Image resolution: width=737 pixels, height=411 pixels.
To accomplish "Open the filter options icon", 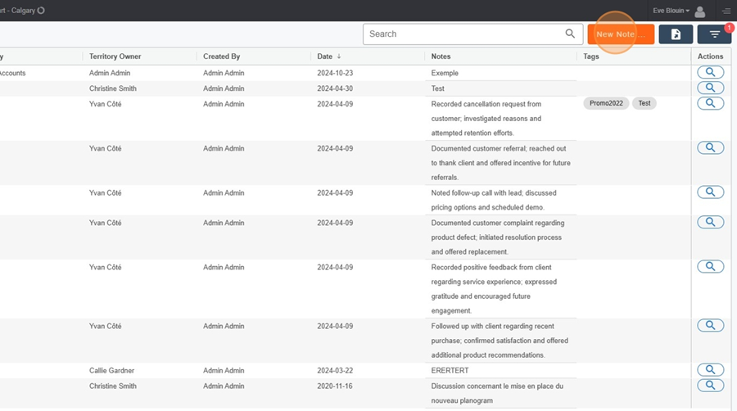I will 714,34.
